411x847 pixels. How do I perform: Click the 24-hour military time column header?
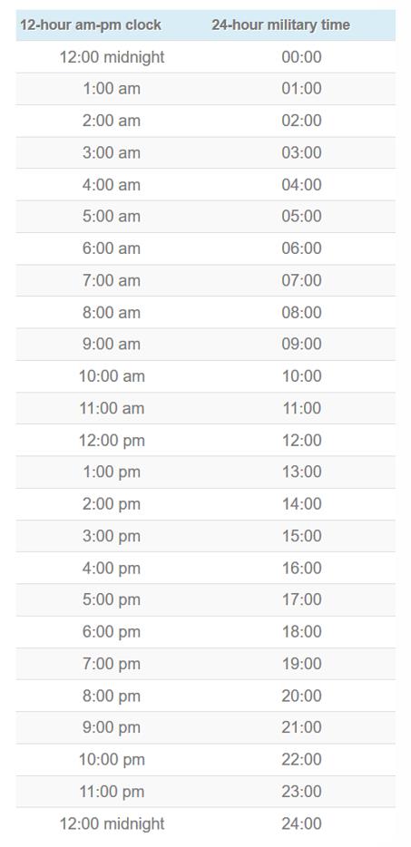280,24
